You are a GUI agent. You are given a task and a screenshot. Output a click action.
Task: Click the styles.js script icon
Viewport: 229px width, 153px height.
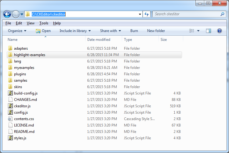click(10, 138)
